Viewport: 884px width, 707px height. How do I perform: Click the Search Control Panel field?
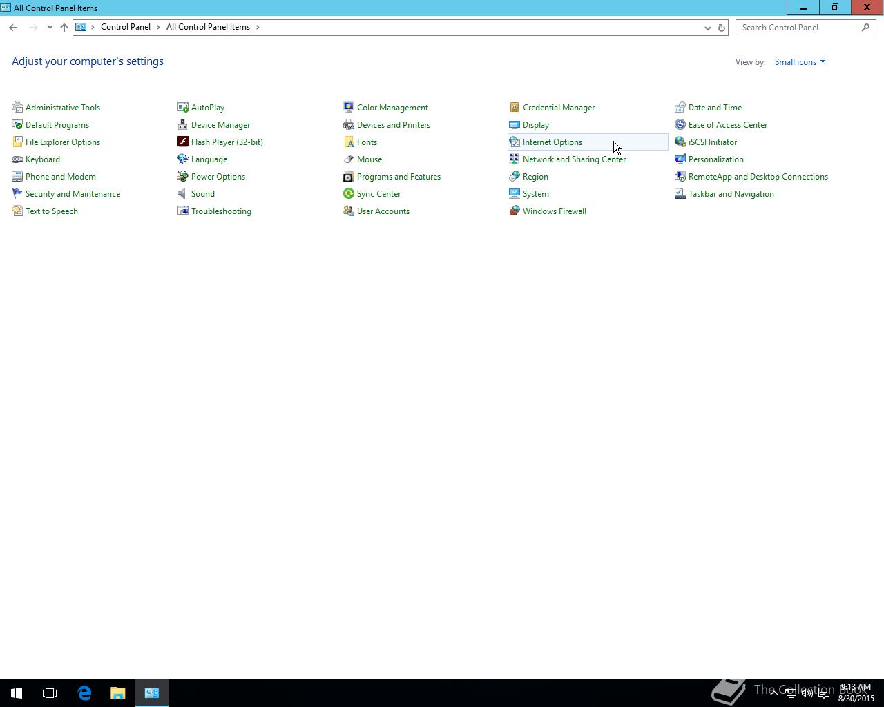799,28
